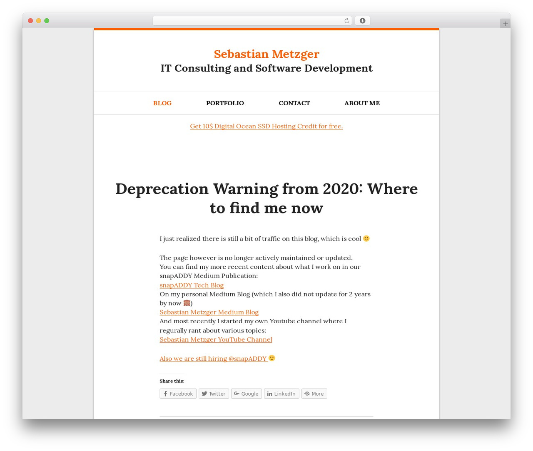The image size is (533, 451).
Task: Navigate to About Me
Action: 362,103
